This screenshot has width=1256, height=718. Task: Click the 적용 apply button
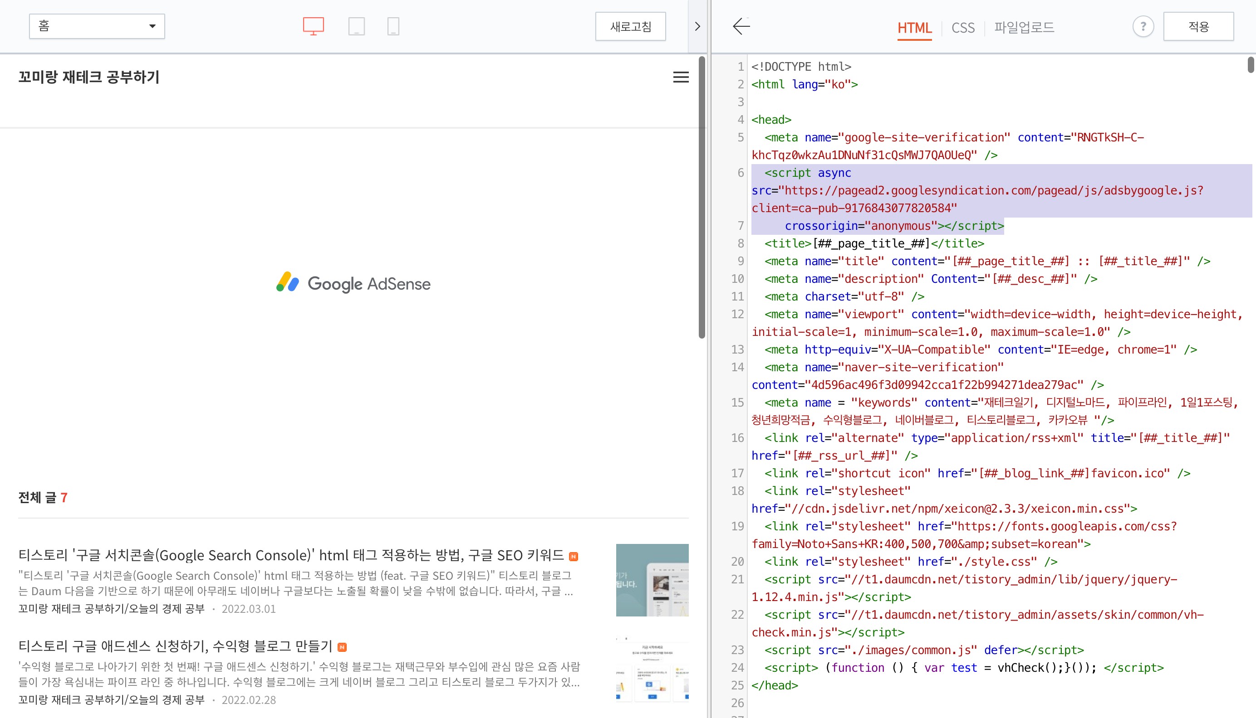click(1198, 26)
